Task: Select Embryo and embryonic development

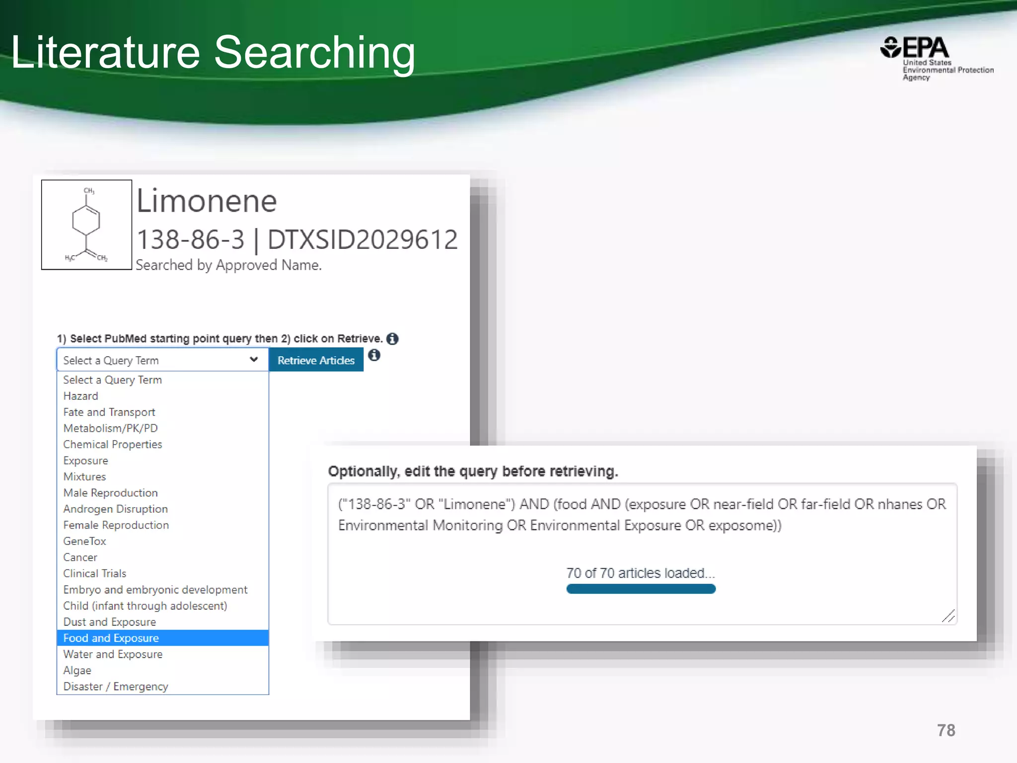Action: (162, 590)
